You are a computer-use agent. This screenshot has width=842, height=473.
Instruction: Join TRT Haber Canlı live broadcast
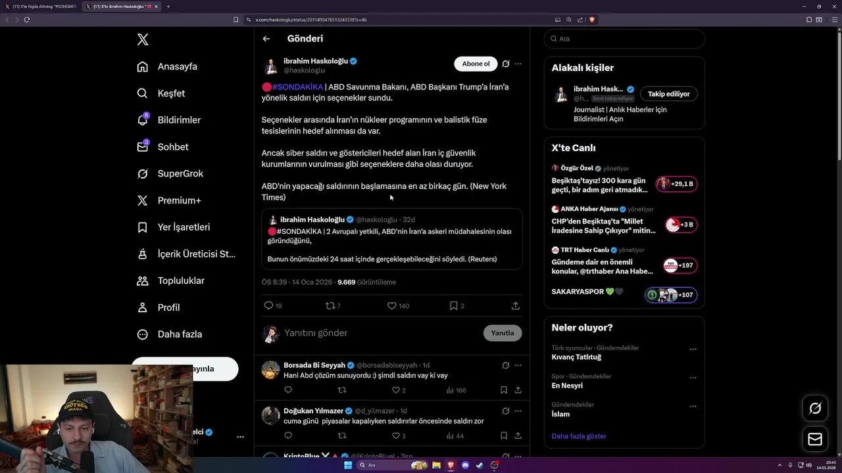(x=681, y=265)
